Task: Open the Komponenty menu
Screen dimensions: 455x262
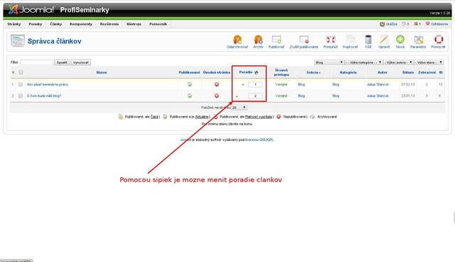Action: click(x=81, y=24)
